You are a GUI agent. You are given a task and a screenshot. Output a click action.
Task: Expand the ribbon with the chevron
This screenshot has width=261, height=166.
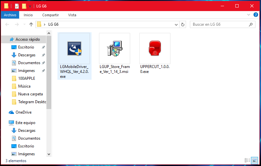[x=249, y=15]
